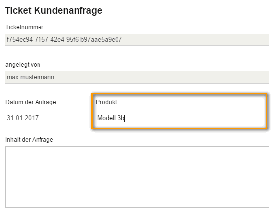The width and height of the screenshot is (275, 213).
Task: Place cursor after '3b' in Produkt field
Action: pyautogui.click(x=125, y=118)
